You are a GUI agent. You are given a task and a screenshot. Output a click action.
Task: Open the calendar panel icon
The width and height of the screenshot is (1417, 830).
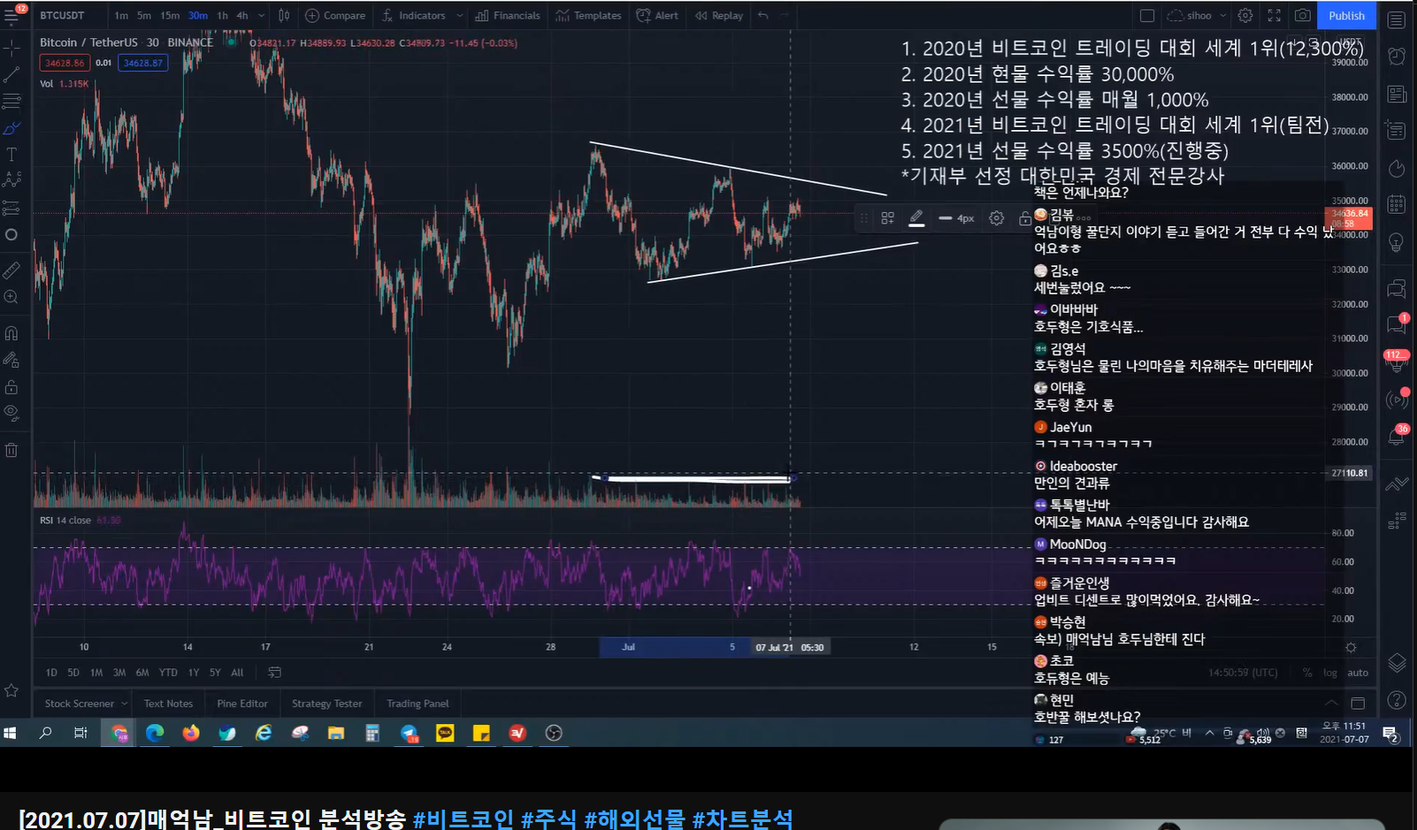coord(1397,204)
